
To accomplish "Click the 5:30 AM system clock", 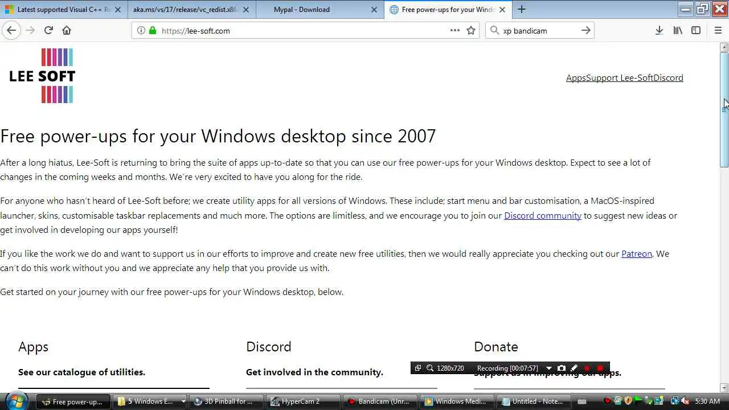I will pyautogui.click(x=707, y=401).
